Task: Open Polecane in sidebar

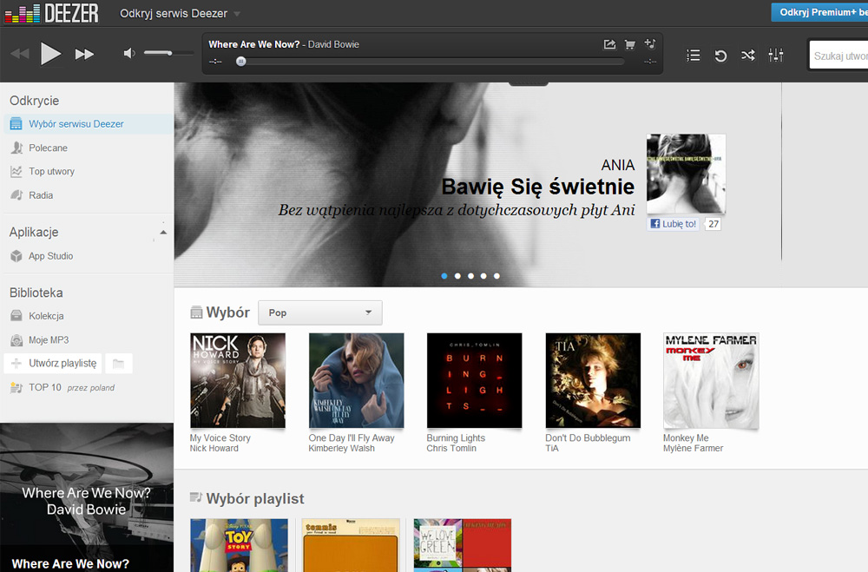Action: coord(48,148)
